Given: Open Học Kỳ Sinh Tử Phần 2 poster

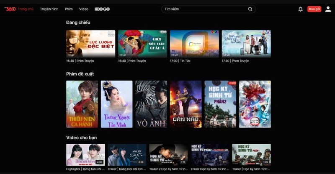Looking at the screenshot, I should click(220, 104).
